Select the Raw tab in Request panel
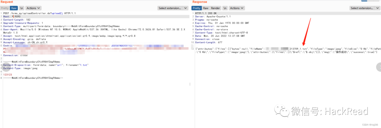This screenshot has height=128, width=381. [x=14, y=8]
